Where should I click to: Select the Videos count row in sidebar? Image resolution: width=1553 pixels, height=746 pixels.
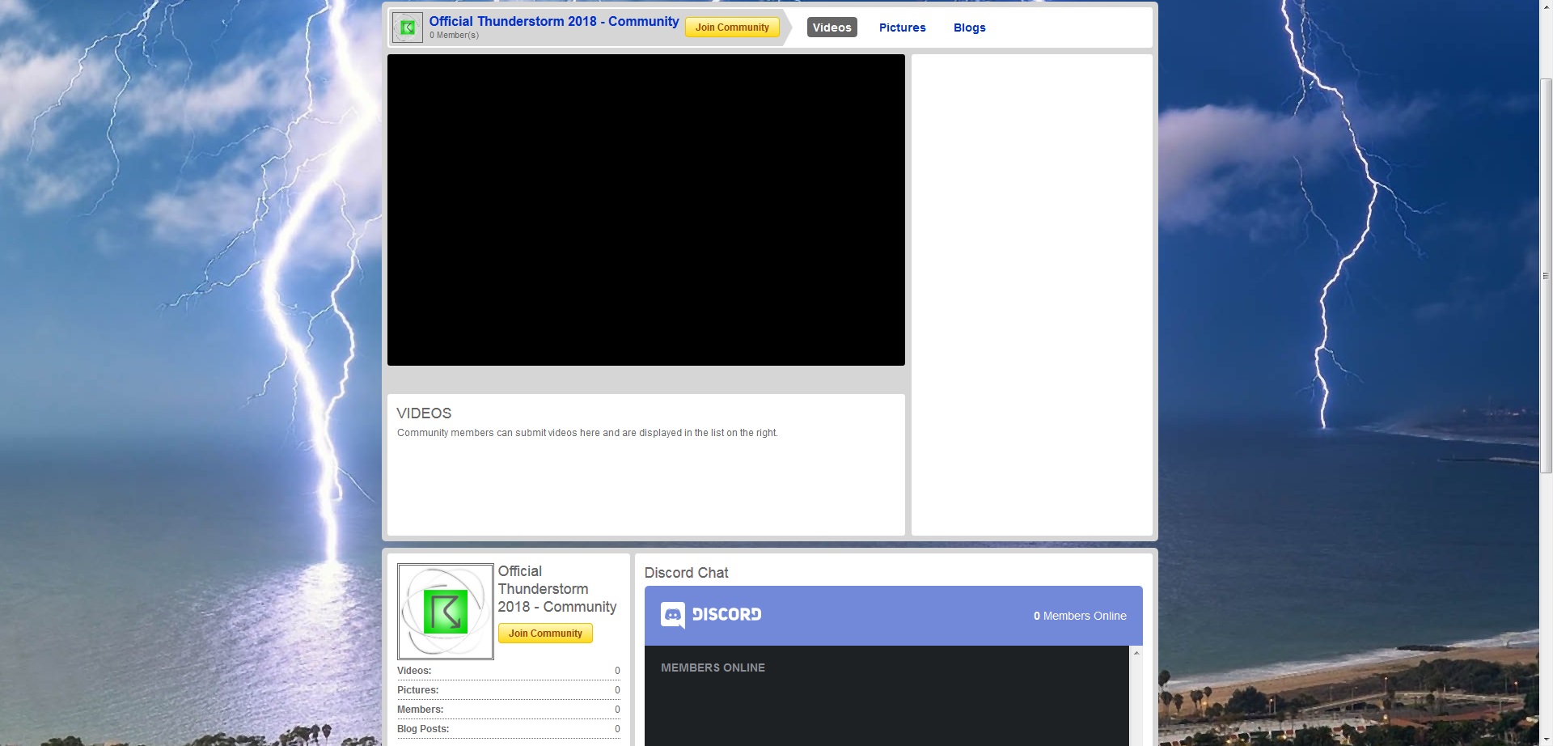click(x=508, y=671)
